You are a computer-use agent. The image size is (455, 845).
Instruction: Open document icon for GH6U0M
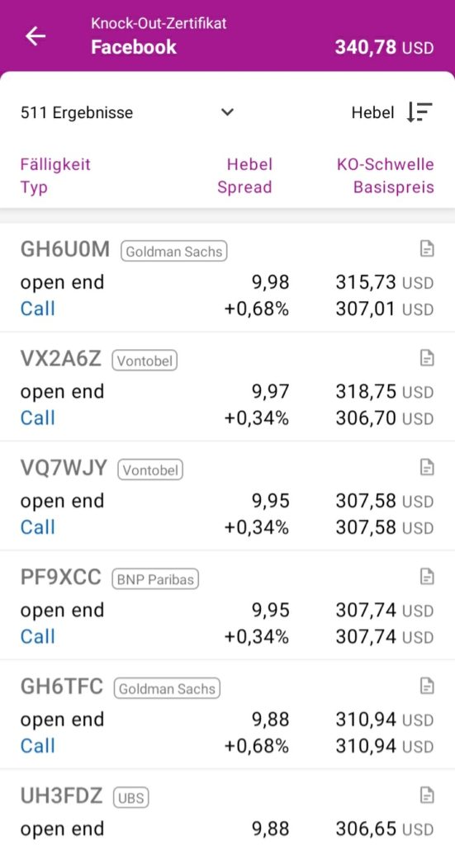(x=427, y=249)
